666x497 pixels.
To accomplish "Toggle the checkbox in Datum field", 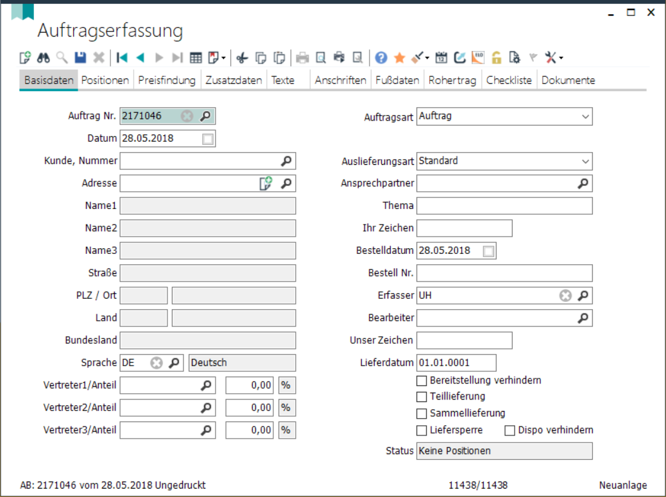I will click(x=208, y=139).
